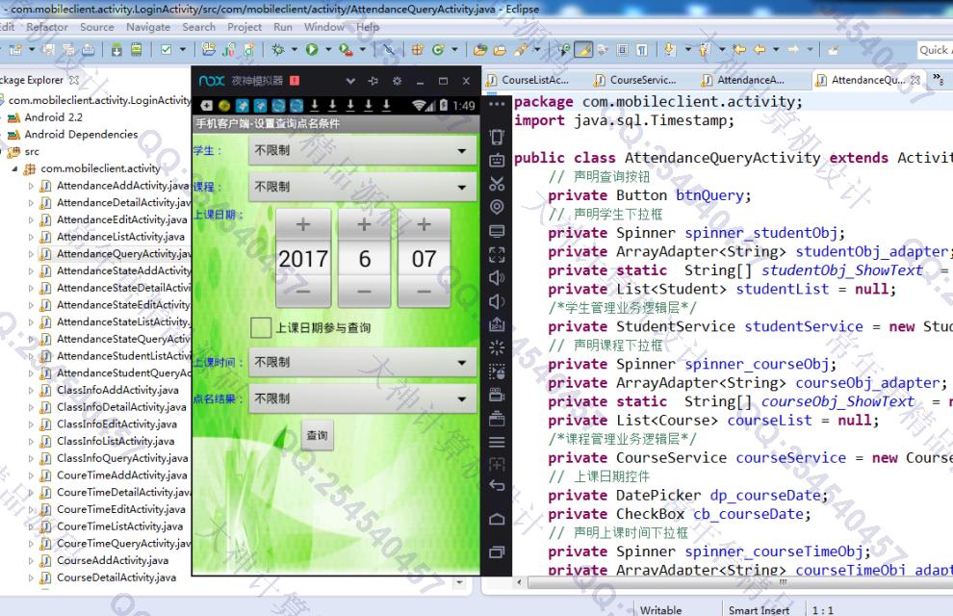Open the Nox settings gear icon

(397, 81)
